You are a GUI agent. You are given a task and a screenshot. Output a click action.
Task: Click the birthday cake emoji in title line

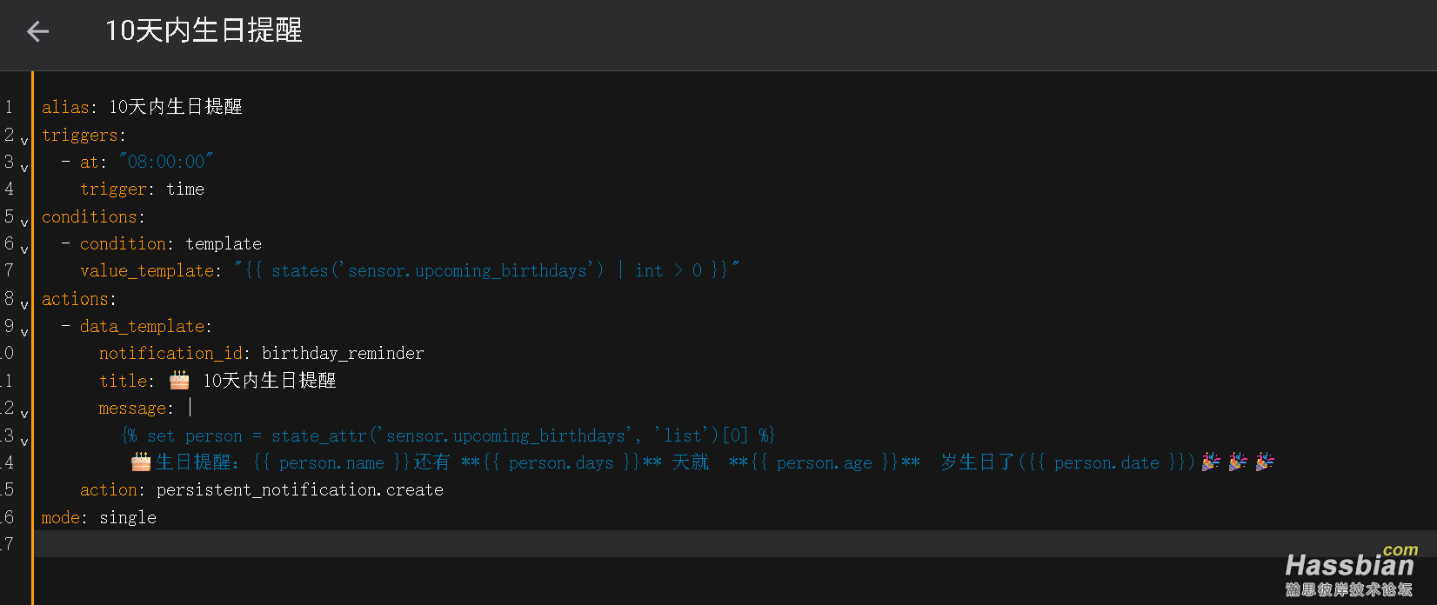click(179, 380)
